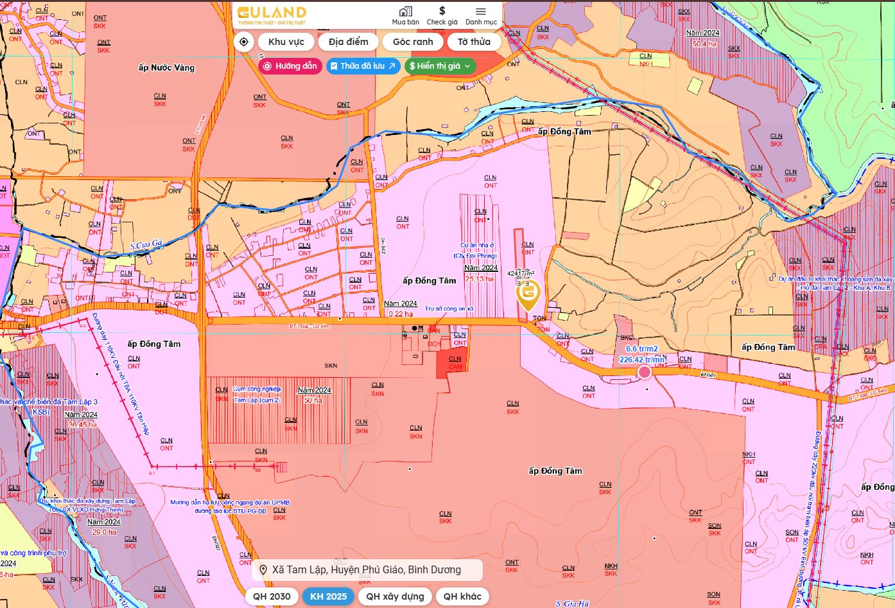Click the yellow Guland map pin
The image size is (895, 608).
pyautogui.click(x=528, y=295)
